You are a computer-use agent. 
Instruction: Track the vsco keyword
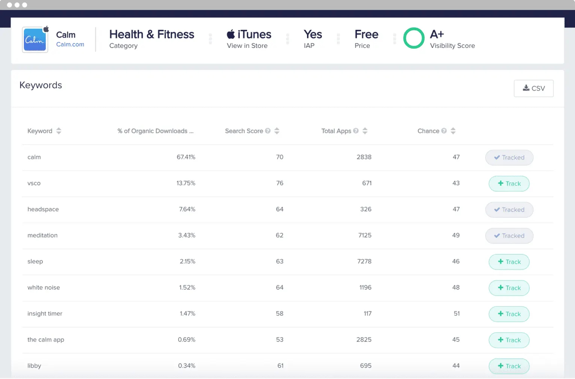tap(509, 184)
